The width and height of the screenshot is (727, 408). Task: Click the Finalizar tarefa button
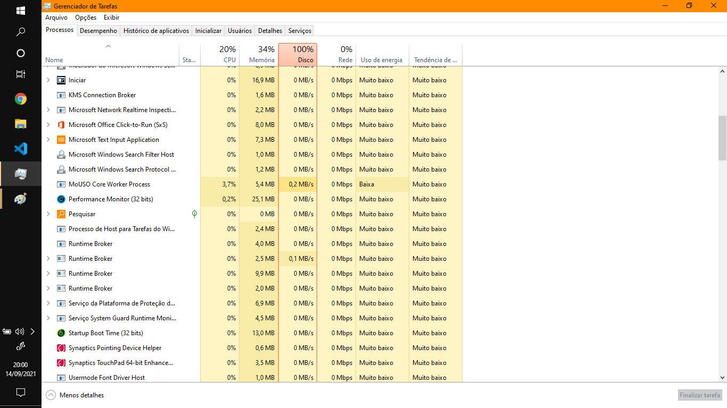[x=700, y=395]
